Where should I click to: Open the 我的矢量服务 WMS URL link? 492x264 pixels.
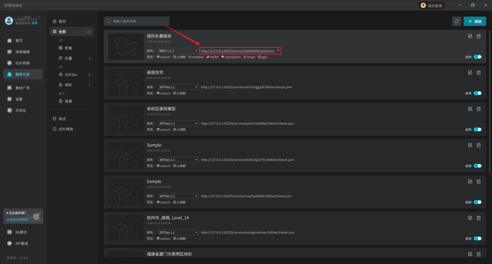coord(238,51)
